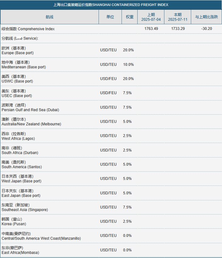Click the Shanghai Containerized Freight Index title
This screenshot has height=258, width=222.
click(111, 5)
